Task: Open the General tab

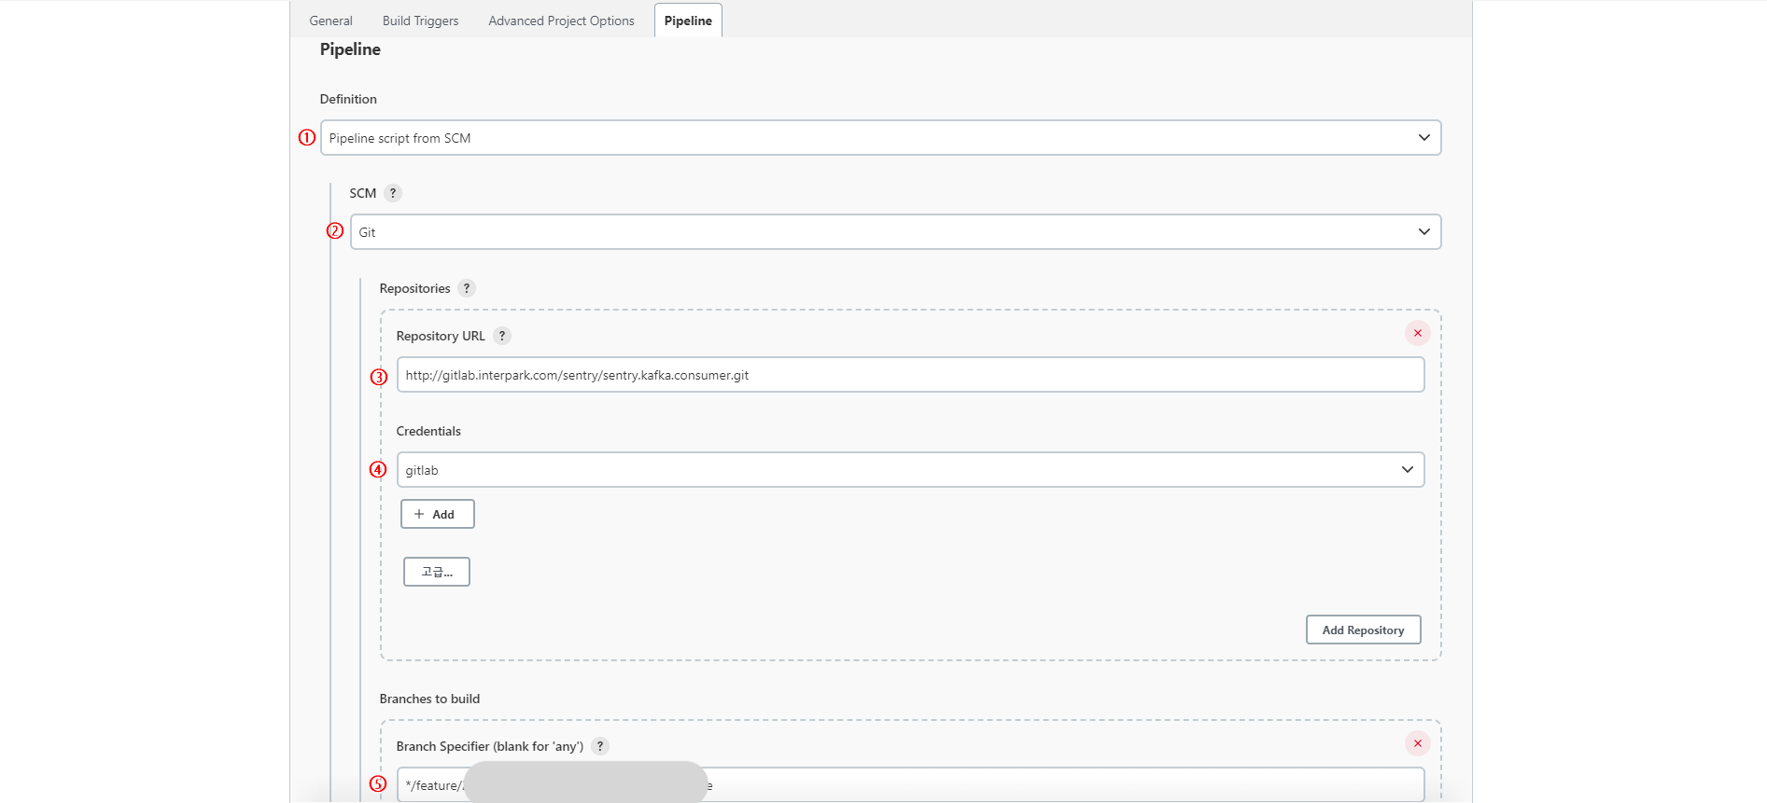Action: point(330,21)
